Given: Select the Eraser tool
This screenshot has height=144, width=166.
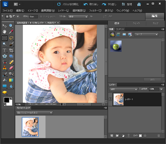Looking at the screenshot, I should (x=11, y=68).
